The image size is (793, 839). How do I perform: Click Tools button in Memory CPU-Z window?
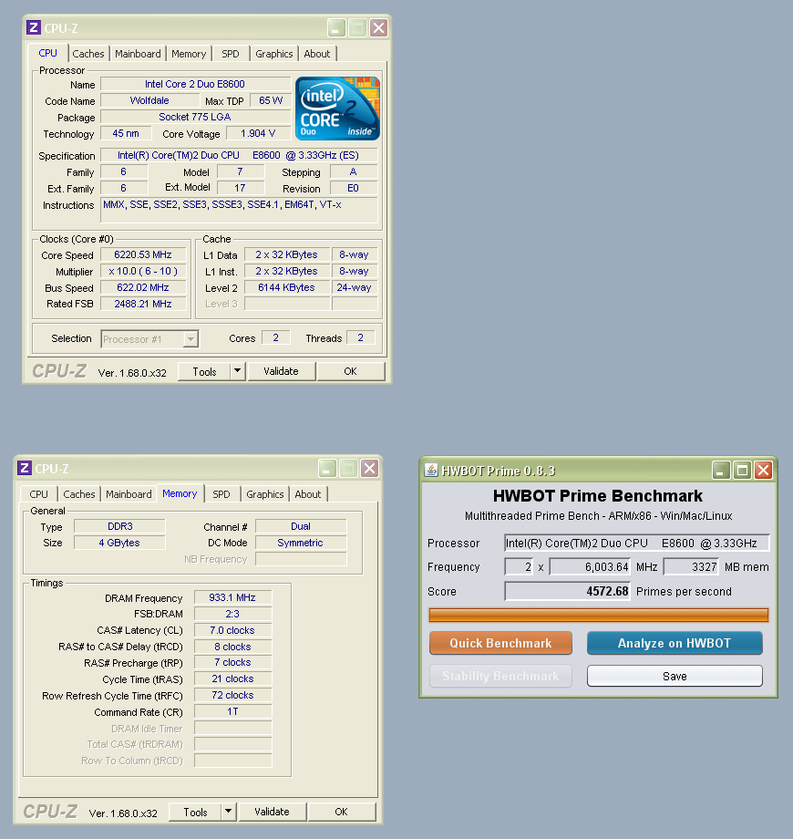coord(195,812)
